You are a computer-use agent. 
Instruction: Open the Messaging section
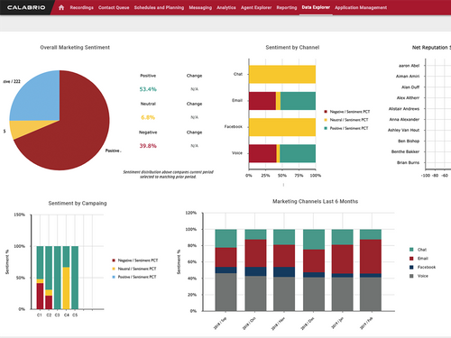[x=200, y=7]
